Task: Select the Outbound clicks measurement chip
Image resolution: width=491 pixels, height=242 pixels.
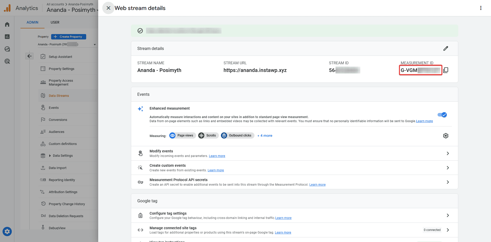Action: click(x=237, y=135)
